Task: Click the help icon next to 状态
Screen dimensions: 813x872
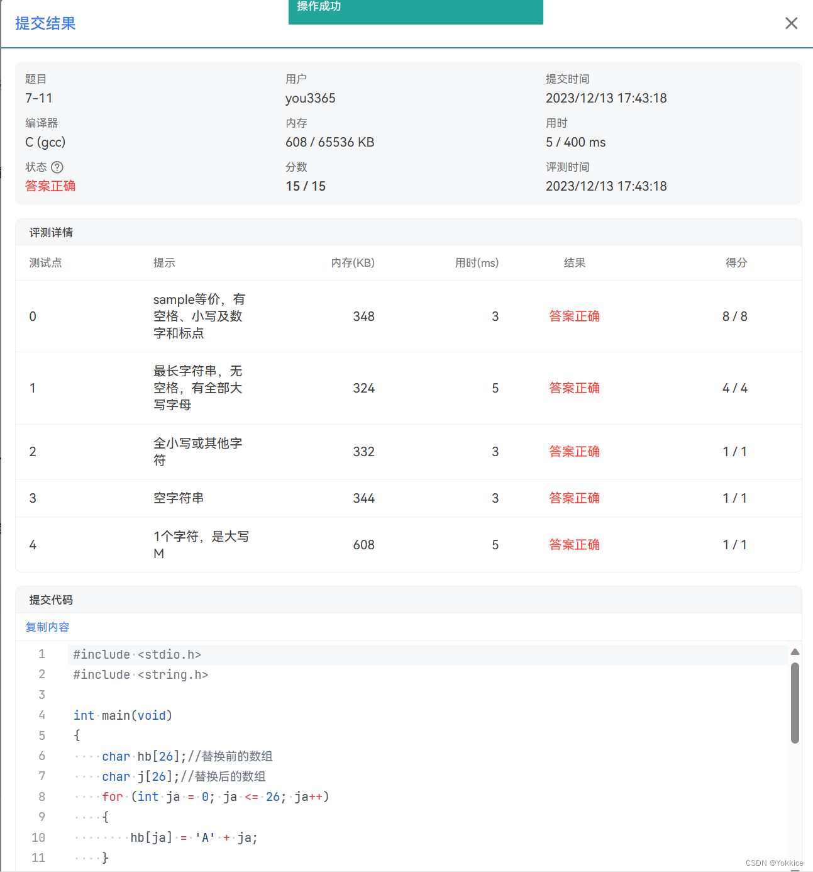Action: point(58,167)
